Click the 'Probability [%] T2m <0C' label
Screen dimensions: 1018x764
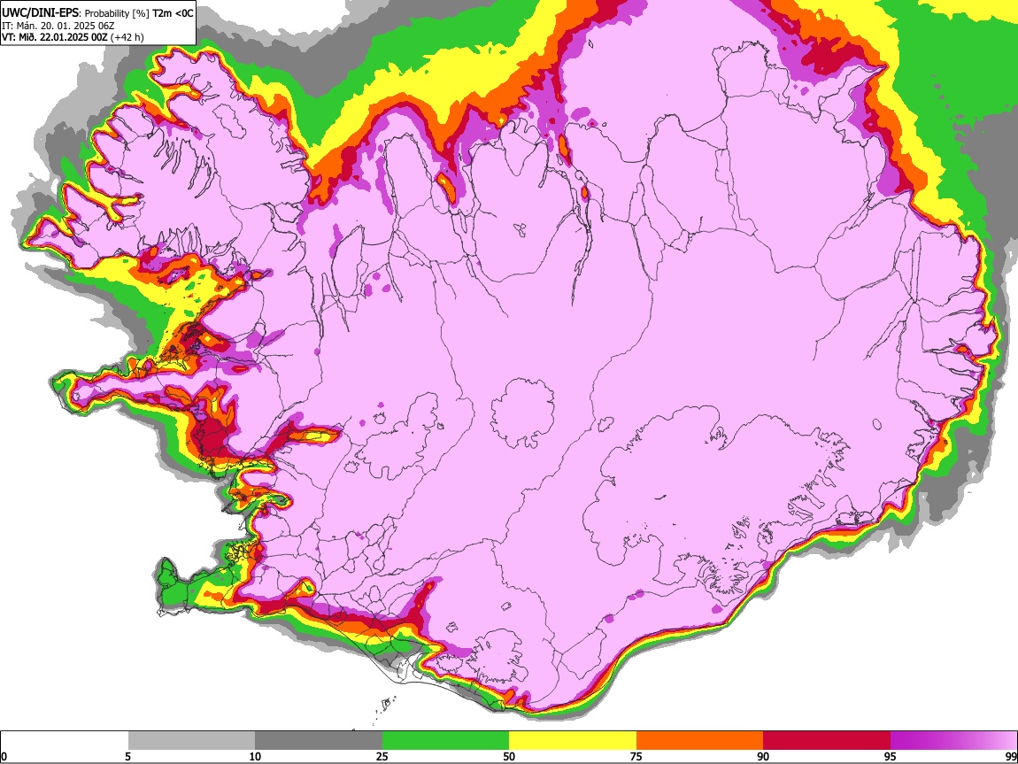click(x=139, y=13)
